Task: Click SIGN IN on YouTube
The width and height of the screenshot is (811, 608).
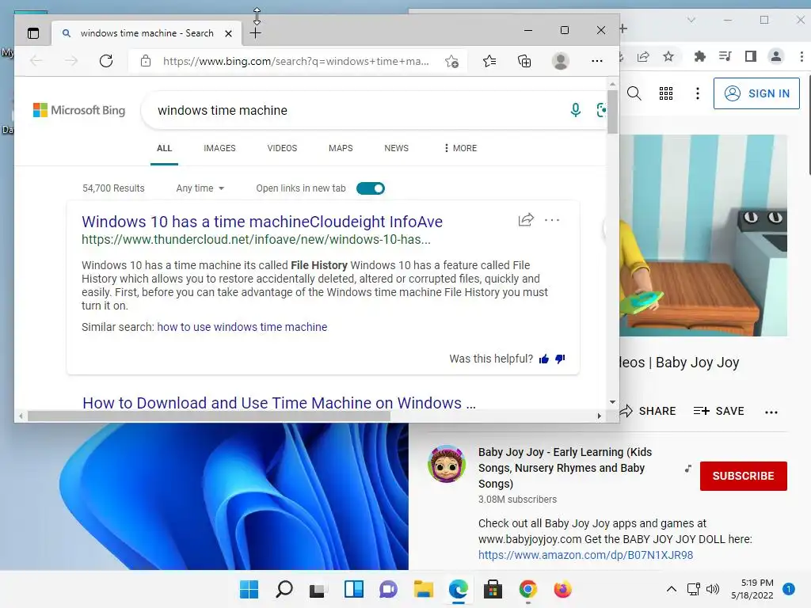Action: 756,93
